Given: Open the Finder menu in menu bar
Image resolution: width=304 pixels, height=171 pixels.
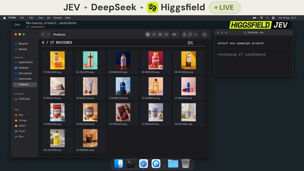Looking at the screenshot, I should (x=12, y=18).
